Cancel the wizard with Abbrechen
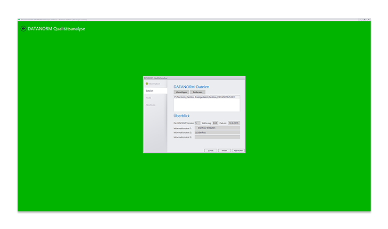The width and height of the screenshot is (388, 229). tap(238, 151)
